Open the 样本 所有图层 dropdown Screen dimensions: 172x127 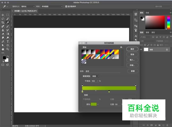(52, 6)
